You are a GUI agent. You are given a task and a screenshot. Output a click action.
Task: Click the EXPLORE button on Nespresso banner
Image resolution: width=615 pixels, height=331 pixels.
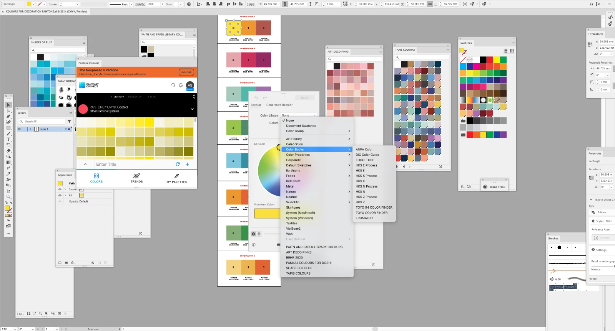[x=186, y=72]
